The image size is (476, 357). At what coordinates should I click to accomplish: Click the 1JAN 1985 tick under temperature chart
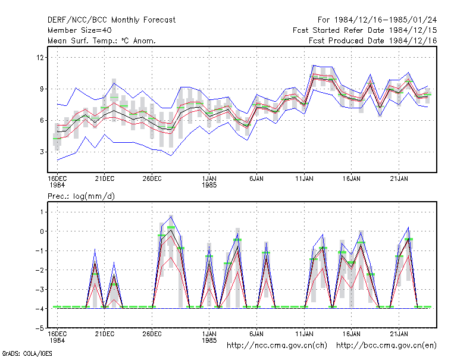209,182
